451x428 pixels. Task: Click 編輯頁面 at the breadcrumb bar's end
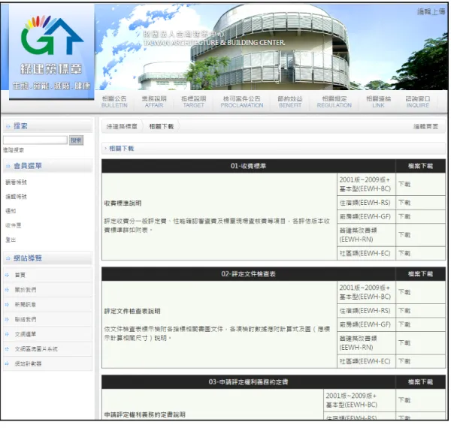pos(425,126)
